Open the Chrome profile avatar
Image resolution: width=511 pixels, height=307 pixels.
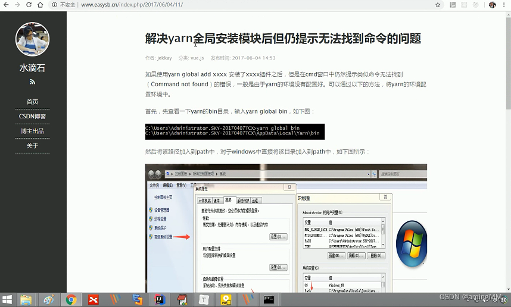tap(492, 5)
